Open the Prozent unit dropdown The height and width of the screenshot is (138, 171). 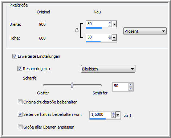click(145, 31)
